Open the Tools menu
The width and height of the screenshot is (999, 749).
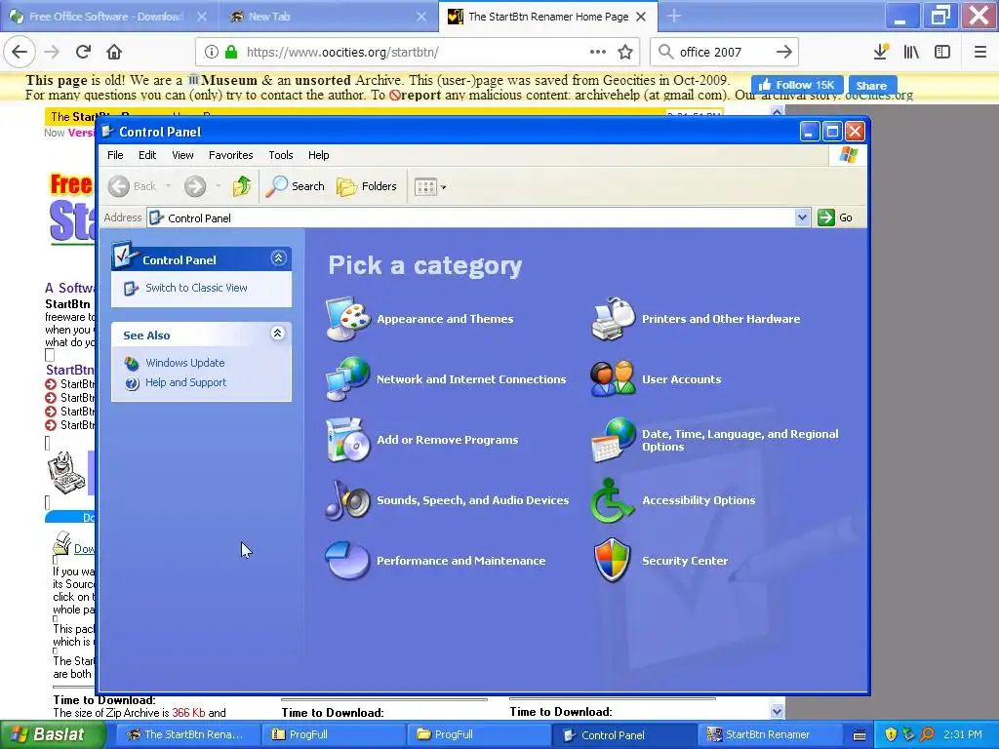[280, 155]
